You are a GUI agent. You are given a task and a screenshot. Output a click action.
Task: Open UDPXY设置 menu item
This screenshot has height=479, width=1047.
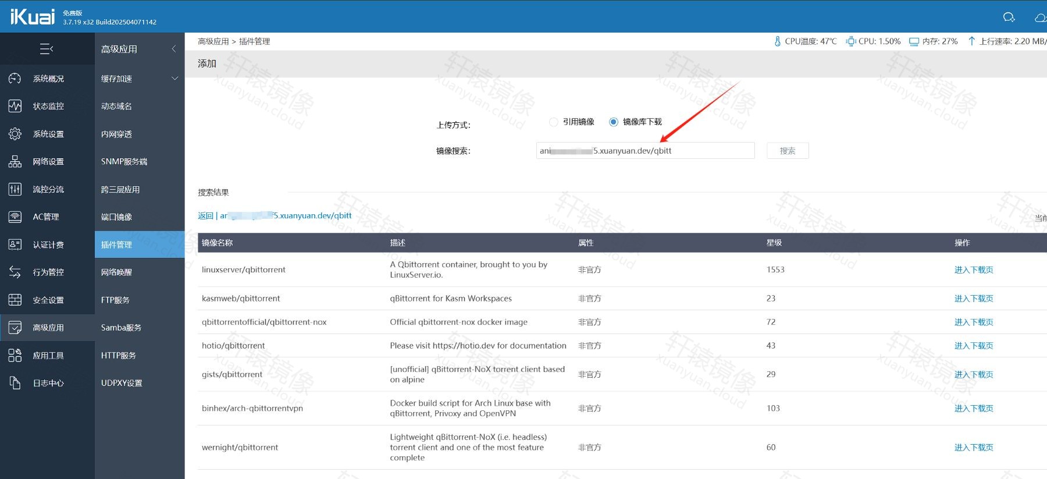pyautogui.click(x=122, y=383)
